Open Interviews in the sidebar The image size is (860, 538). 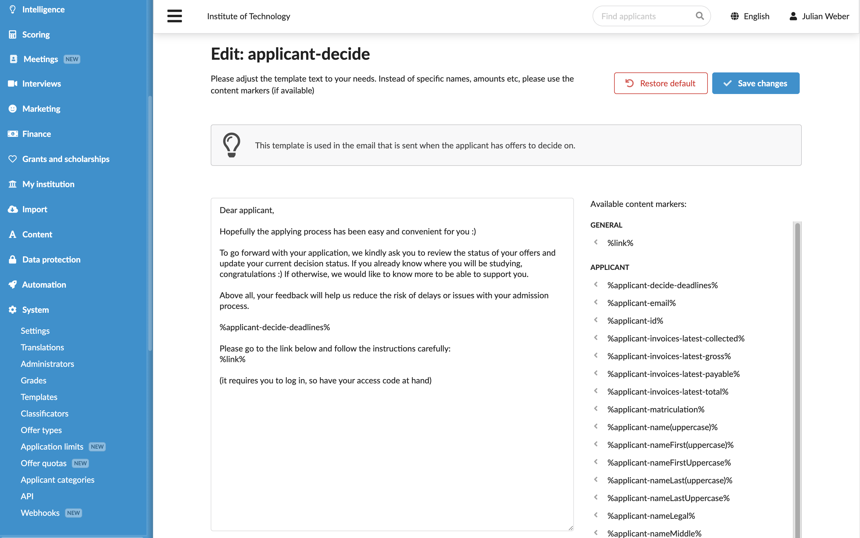(x=42, y=84)
